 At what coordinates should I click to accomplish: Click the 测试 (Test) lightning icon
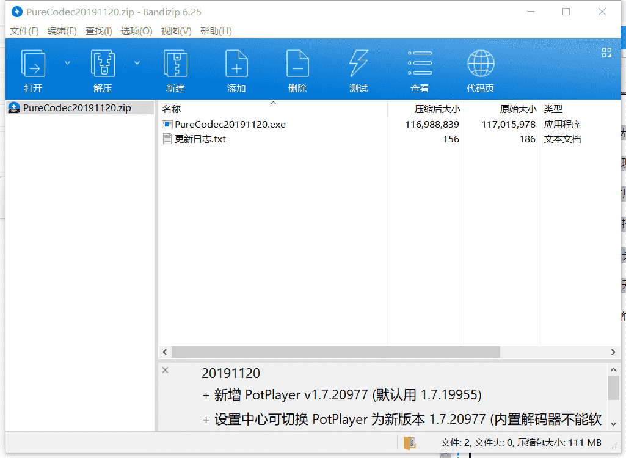(358, 64)
